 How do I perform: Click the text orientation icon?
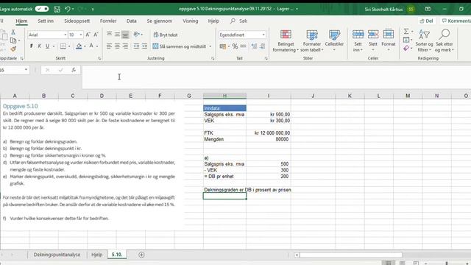pyautogui.click(x=137, y=35)
